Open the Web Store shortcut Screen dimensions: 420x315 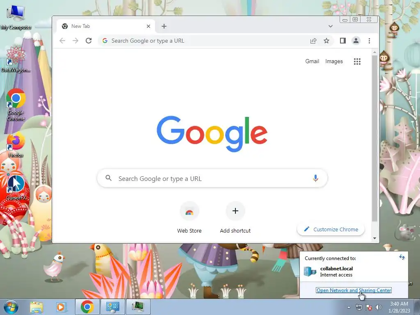(189, 218)
